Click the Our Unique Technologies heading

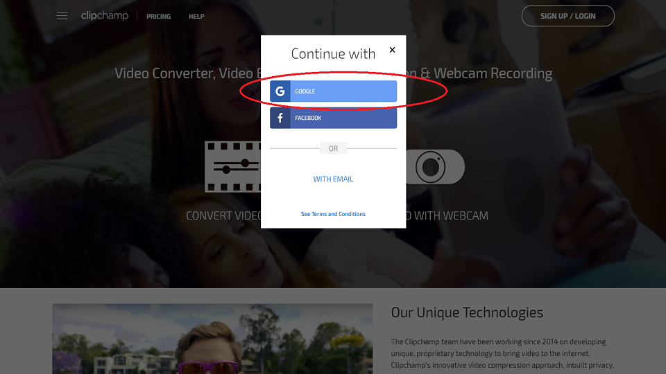click(x=467, y=312)
